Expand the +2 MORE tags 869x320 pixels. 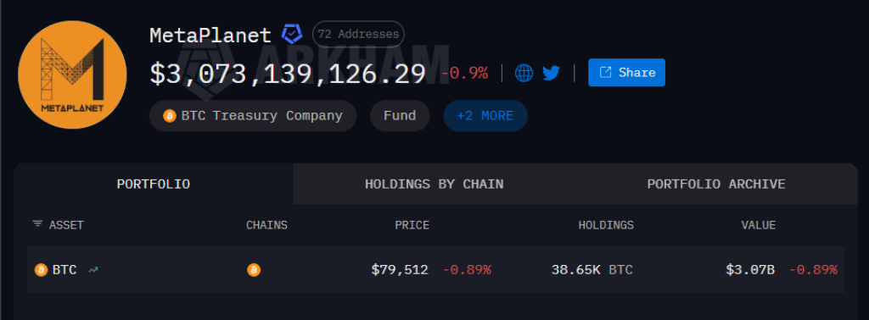coord(485,116)
